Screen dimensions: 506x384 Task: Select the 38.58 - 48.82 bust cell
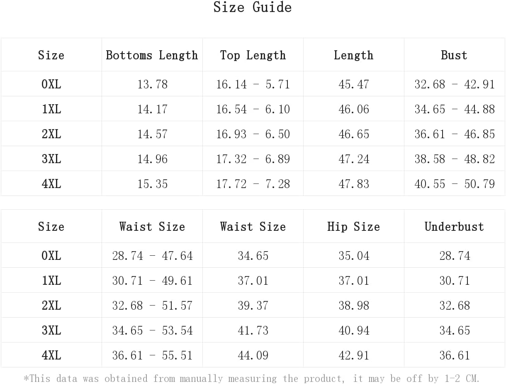click(455, 159)
